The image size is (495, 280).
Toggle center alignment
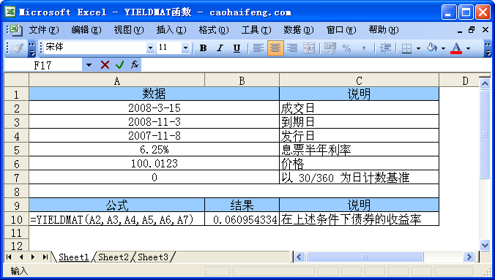click(275, 48)
